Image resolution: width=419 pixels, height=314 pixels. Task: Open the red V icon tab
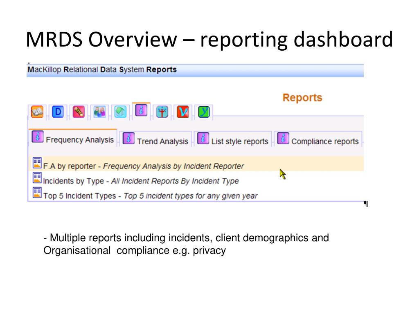183,112
